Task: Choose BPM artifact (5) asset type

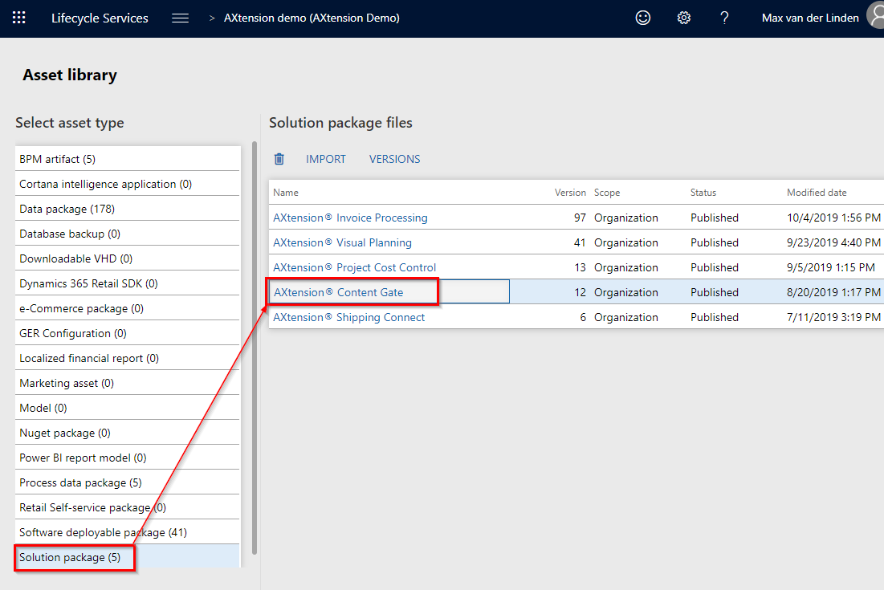Action: (x=57, y=159)
